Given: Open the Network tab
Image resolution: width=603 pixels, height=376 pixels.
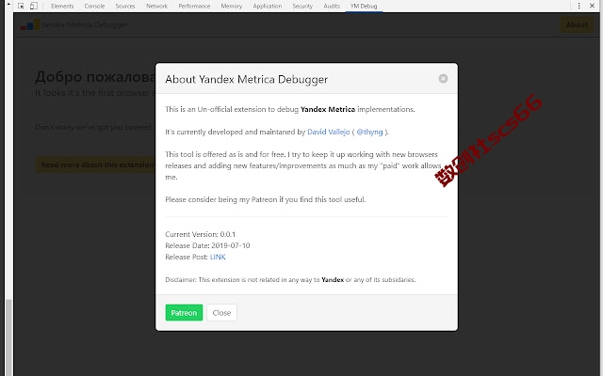Looking at the screenshot, I should tap(157, 7).
